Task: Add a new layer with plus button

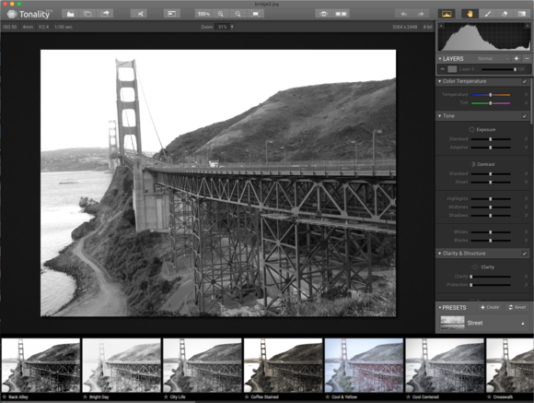Action: [517, 59]
